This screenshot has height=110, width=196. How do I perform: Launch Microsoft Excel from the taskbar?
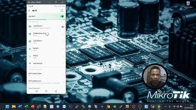26,107
